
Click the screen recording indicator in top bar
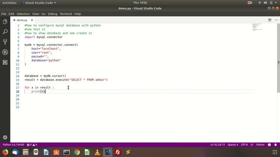coord(250,3)
